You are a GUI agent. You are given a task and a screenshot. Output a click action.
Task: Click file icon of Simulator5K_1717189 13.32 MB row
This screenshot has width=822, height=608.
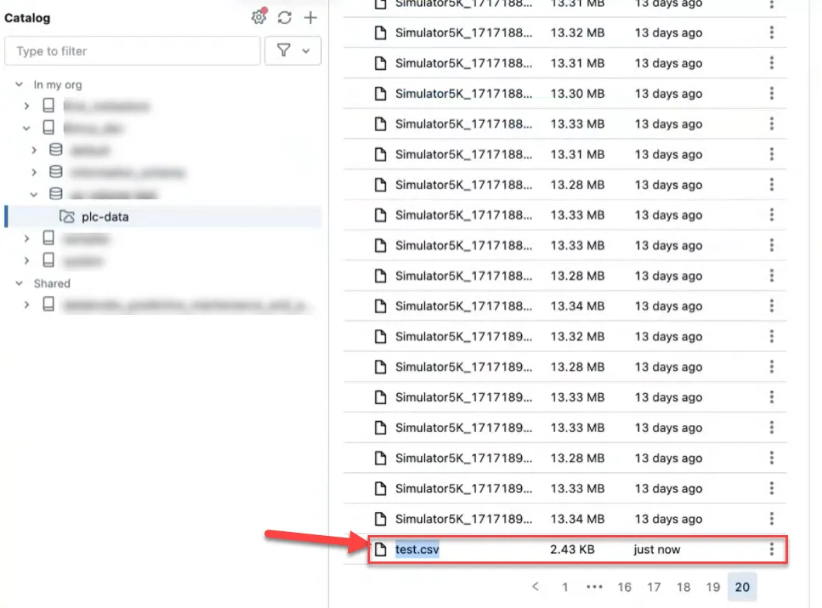click(x=381, y=337)
